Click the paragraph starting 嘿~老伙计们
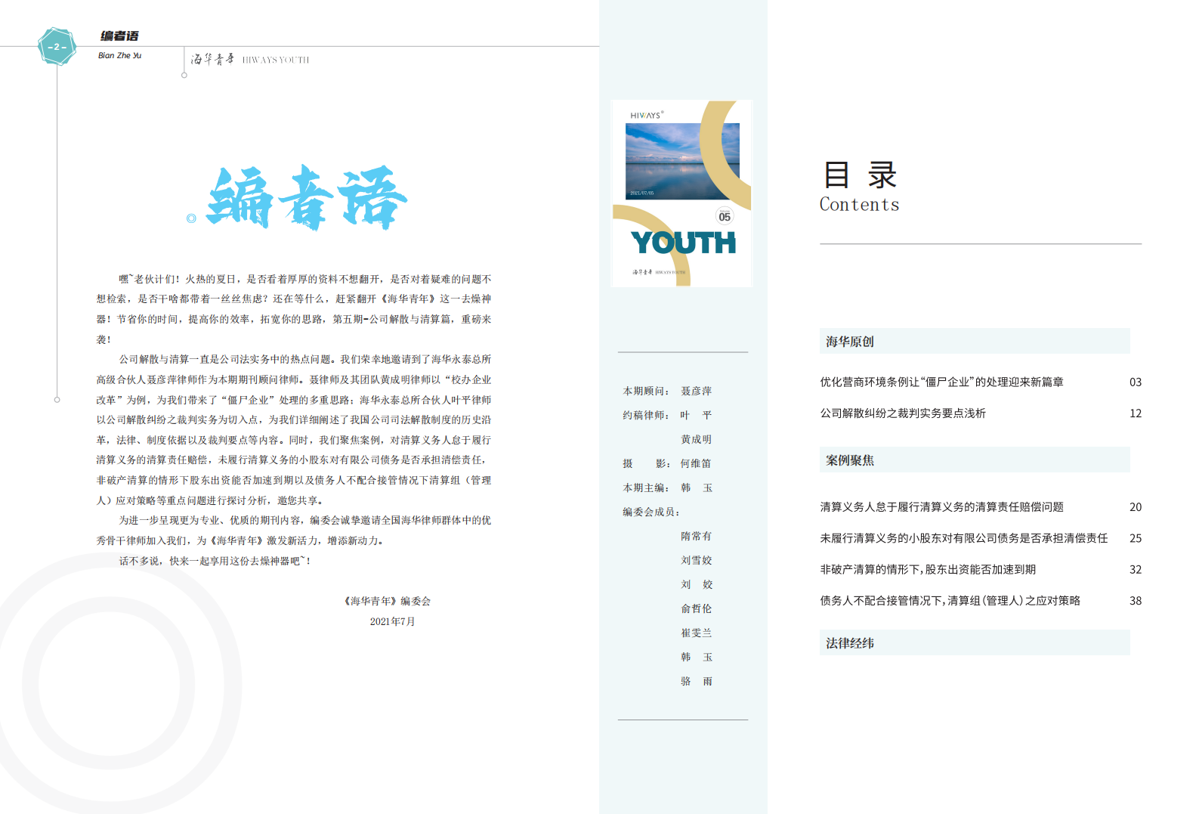 (294, 309)
